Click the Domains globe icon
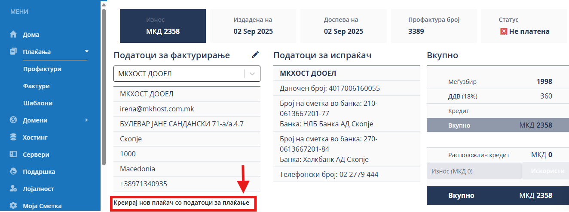This screenshot has height=212, width=569. click(13, 120)
